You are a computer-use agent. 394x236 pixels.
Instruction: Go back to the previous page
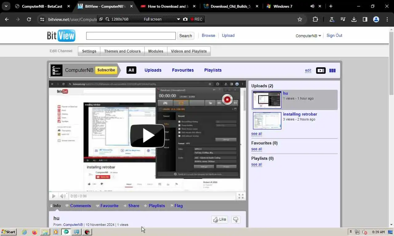click(x=7, y=19)
